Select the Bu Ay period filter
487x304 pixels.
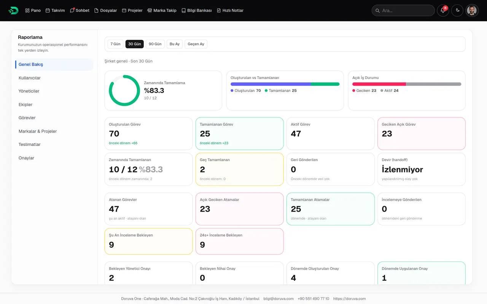pyautogui.click(x=175, y=44)
